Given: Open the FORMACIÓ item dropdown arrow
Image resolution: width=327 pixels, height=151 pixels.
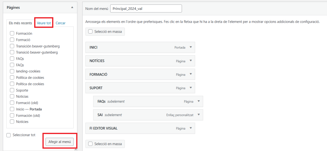Looking at the screenshot, I should coord(191,74).
